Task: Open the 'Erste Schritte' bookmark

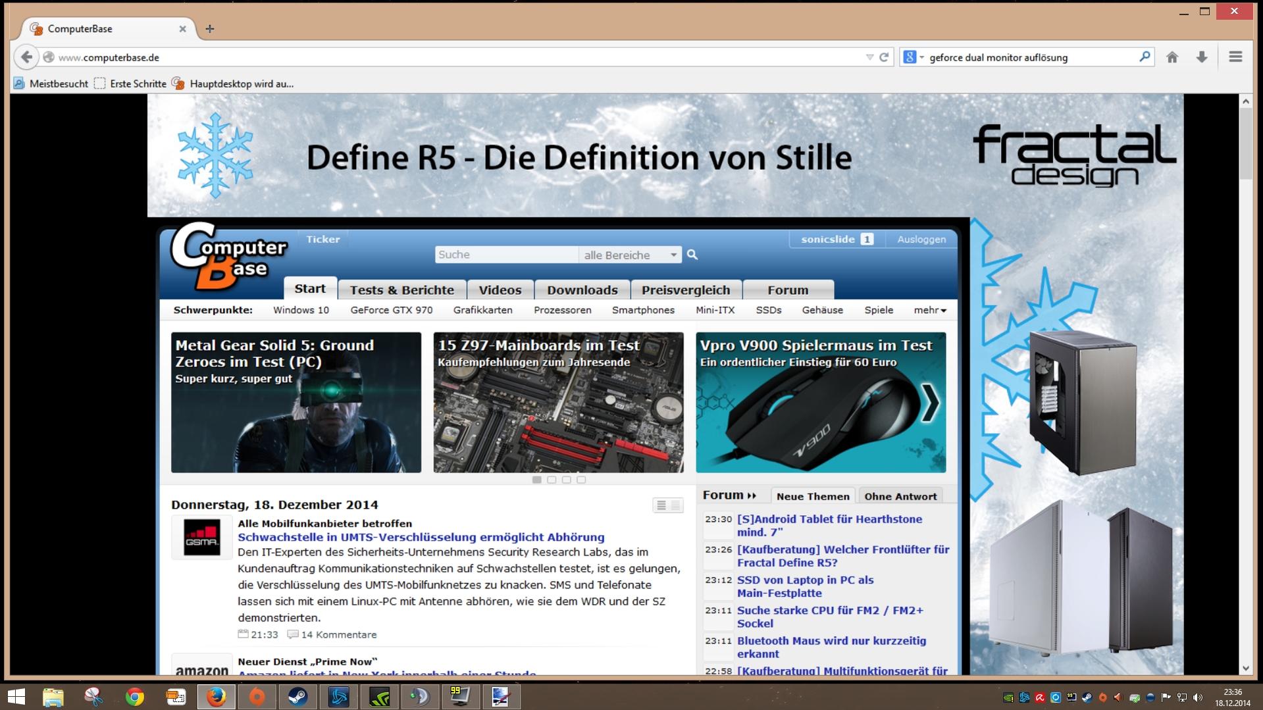Action: click(130, 84)
